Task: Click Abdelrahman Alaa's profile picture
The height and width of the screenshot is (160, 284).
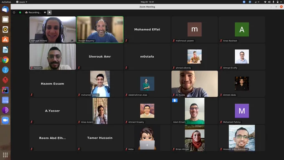Action: [147, 84]
